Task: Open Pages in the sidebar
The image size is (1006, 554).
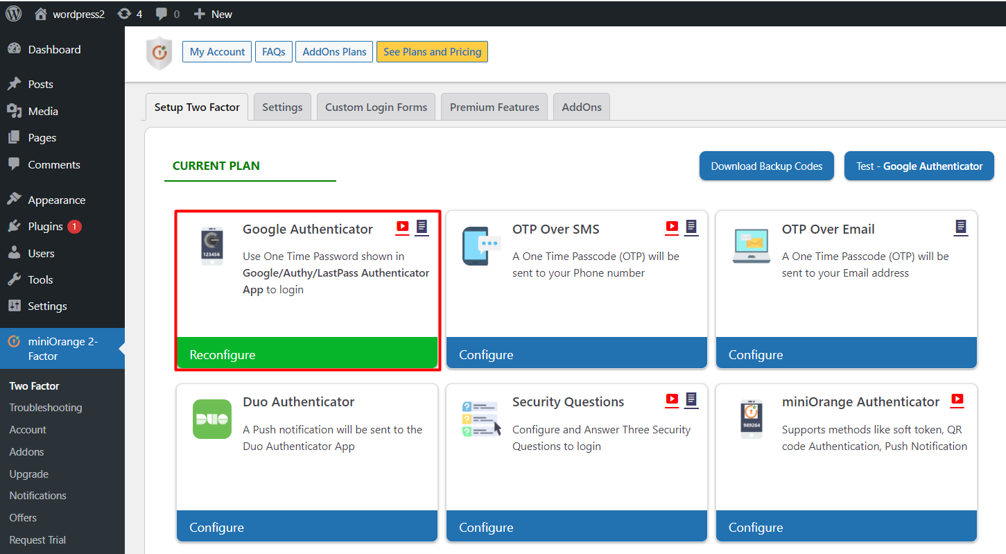Action: point(62,137)
